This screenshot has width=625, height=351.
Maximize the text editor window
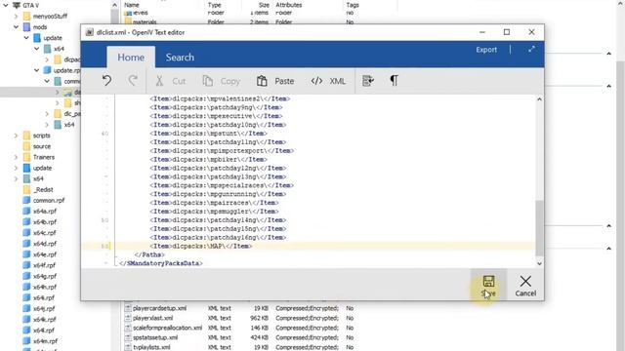tap(507, 32)
